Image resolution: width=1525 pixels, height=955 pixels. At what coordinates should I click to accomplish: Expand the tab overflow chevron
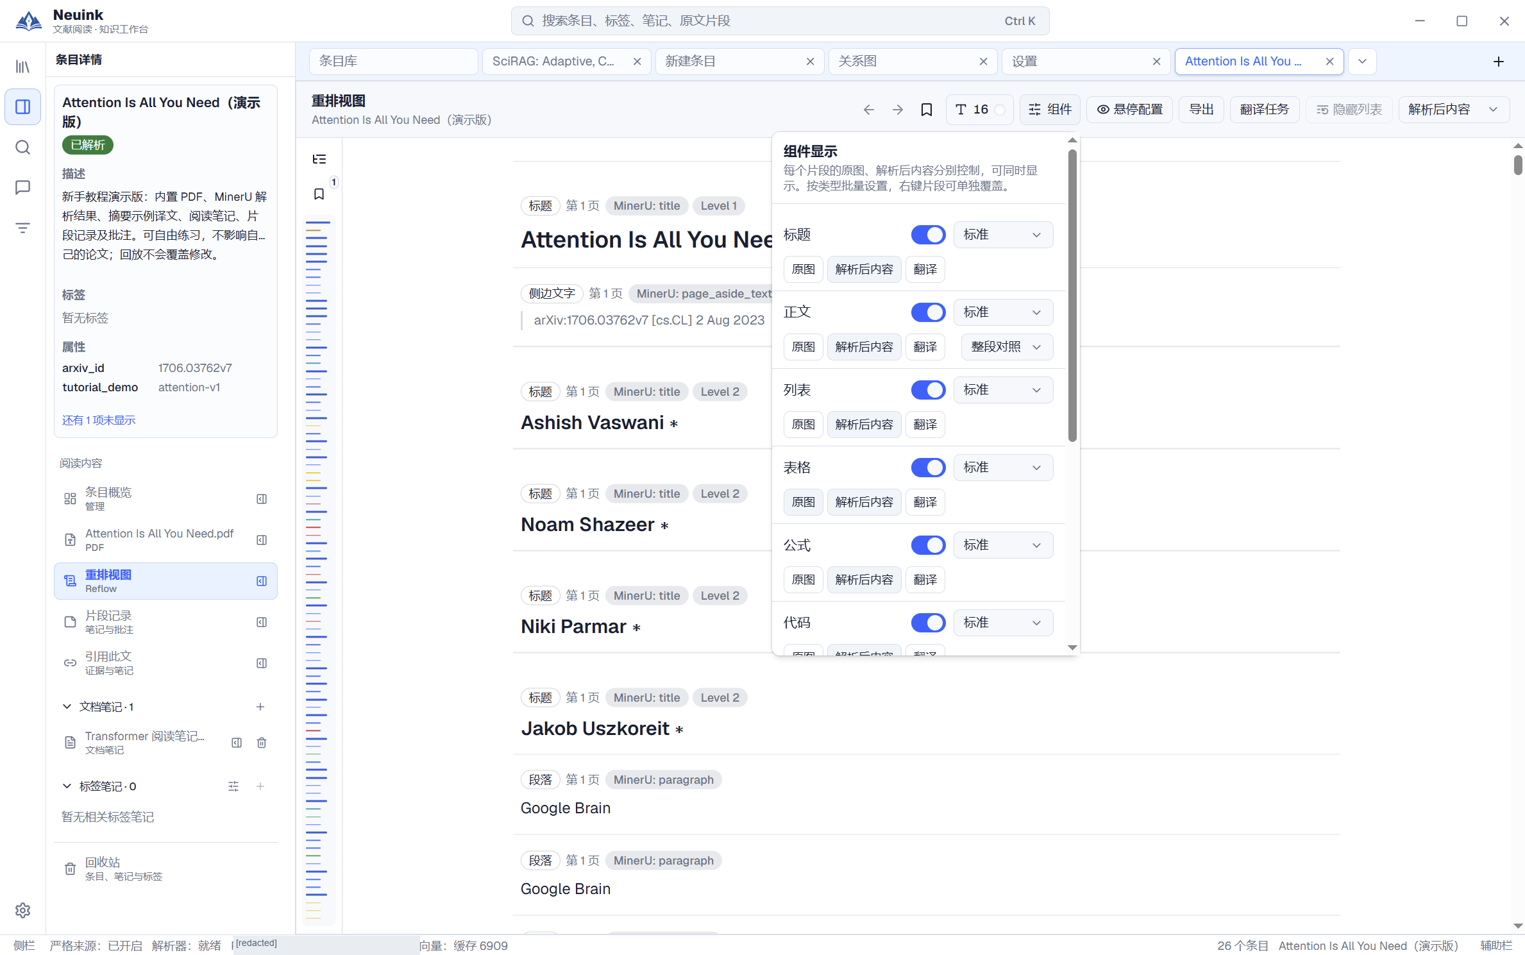click(x=1362, y=62)
